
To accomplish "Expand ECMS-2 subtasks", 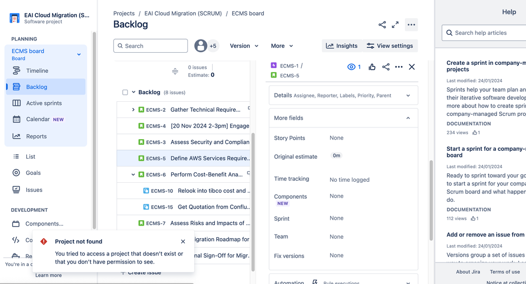I will click(x=133, y=110).
